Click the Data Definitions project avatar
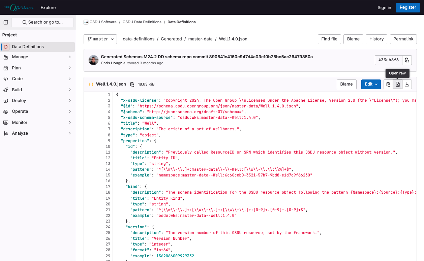The width and height of the screenshot is (424, 261). click(x=6, y=47)
